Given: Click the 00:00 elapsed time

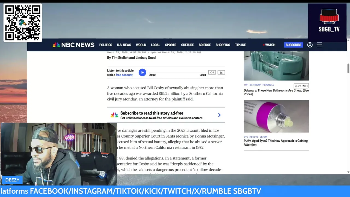Looking at the screenshot, I should (152, 75).
